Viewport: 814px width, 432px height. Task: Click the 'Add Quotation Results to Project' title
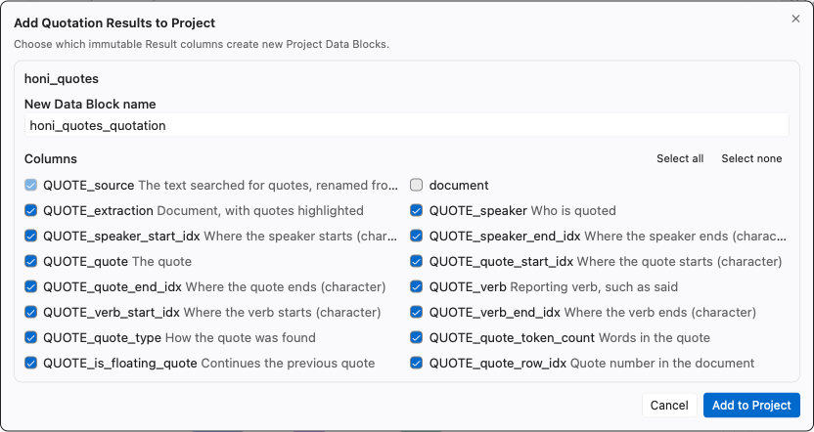114,22
